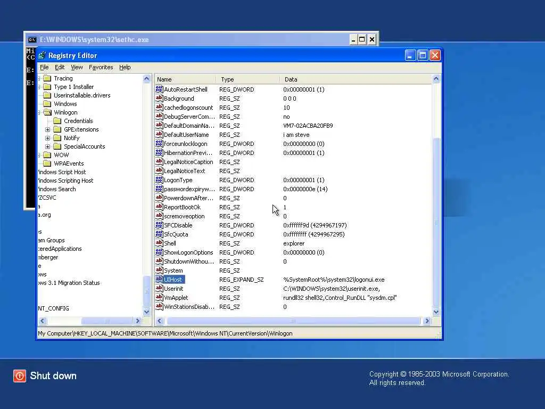Click the command prompt window title icon
The width and height of the screenshot is (545, 409).
click(x=32, y=39)
